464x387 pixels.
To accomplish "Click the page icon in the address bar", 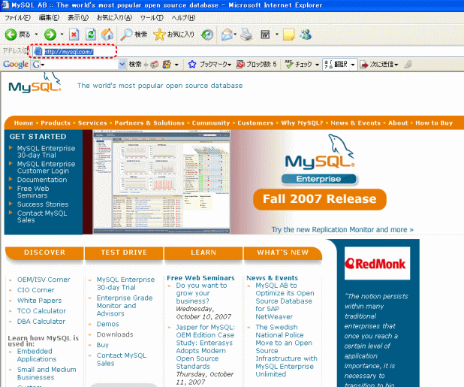I will [38, 52].
